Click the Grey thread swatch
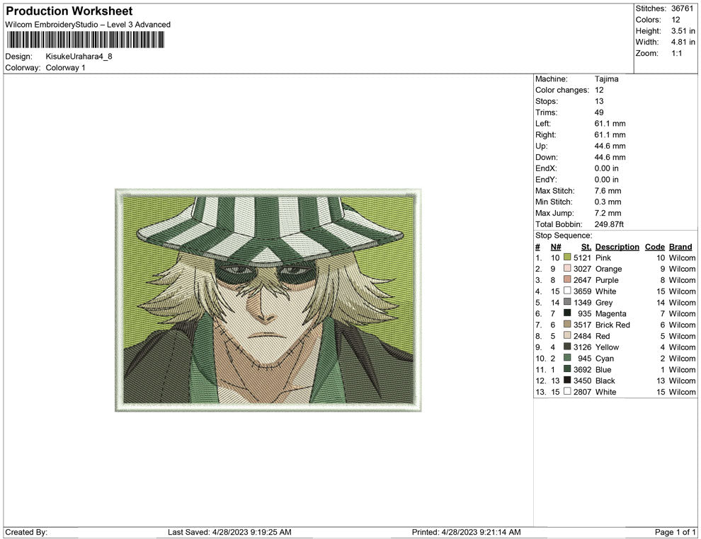The width and height of the screenshot is (701, 539). pyautogui.click(x=566, y=302)
